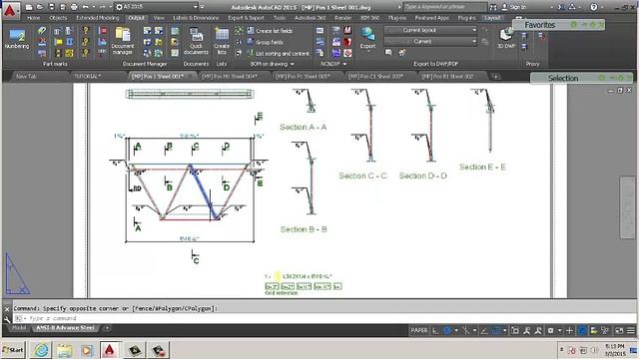Click the Open file icon in quick access
Screen dimensions: 639x359
(x=40, y=7)
